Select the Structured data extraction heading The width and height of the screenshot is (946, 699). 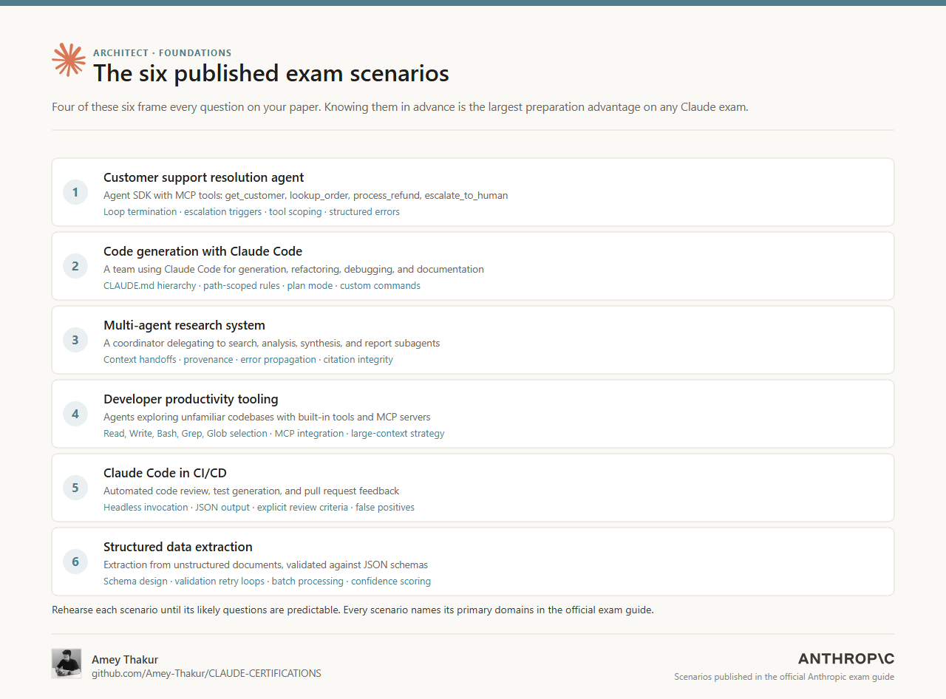[x=178, y=547]
